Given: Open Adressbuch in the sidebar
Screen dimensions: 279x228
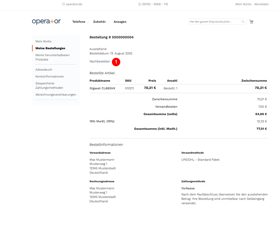Looking at the screenshot, I should [44, 70].
